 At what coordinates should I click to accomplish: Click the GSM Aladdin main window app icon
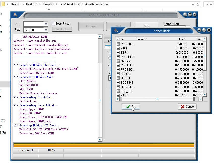point(15,15)
